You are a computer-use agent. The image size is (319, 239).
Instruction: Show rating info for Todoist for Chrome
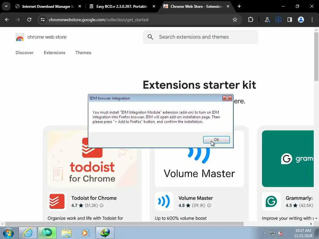pyautogui.click(x=102, y=205)
